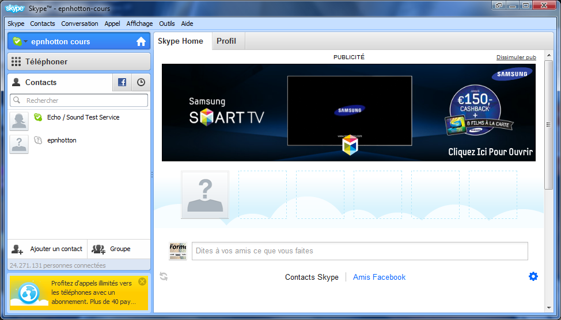Open the status dropdown next to epnhotton cours
Image resolution: width=561 pixels, height=320 pixels.
coord(25,41)
